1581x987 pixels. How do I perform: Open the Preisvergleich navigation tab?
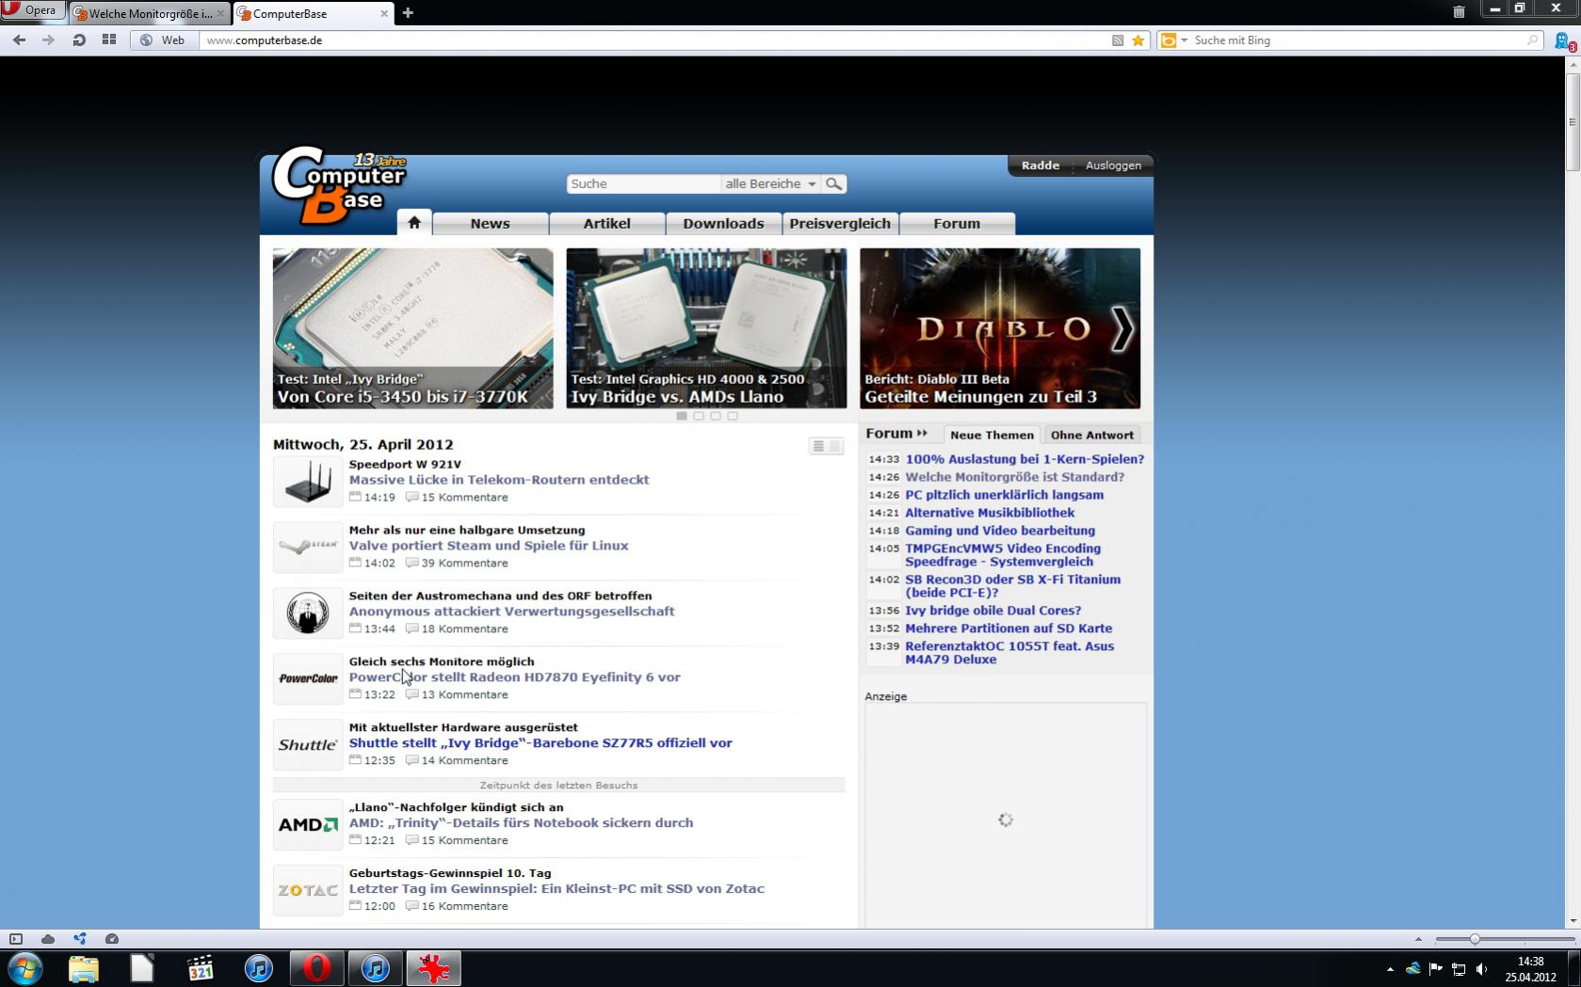coord(840,224)
